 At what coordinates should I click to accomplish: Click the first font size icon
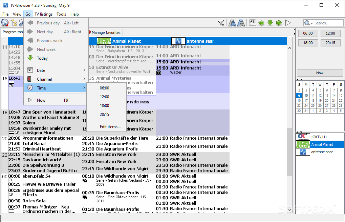coord(232,23)
